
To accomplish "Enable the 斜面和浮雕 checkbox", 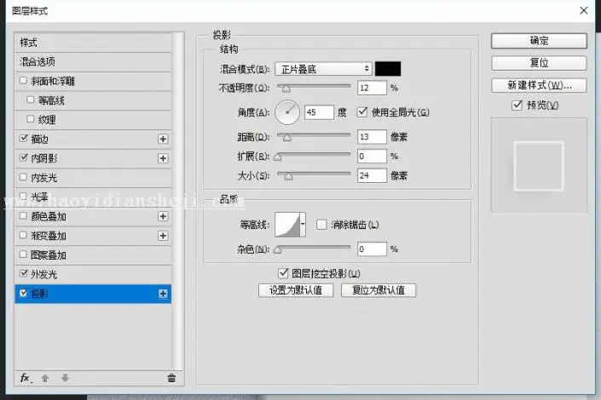I will coord(23,80).
